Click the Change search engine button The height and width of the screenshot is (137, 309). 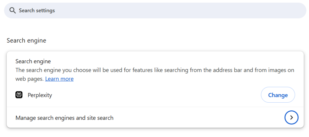278,95
